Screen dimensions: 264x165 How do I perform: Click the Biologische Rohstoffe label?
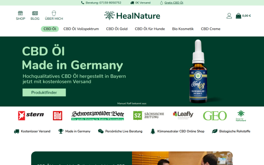[x=235, y=131]
